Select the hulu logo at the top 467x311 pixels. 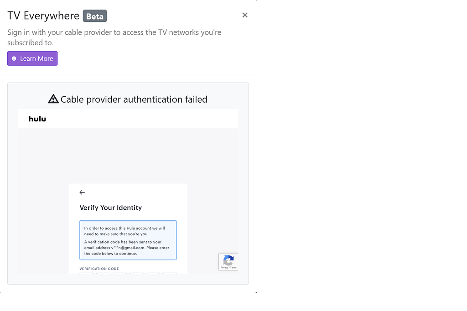(x=37, y=119)
